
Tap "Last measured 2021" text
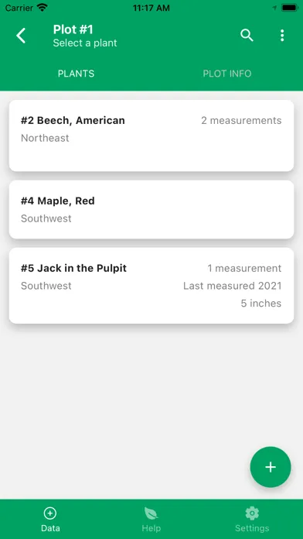pyautogui.click(x=233, y=286)
